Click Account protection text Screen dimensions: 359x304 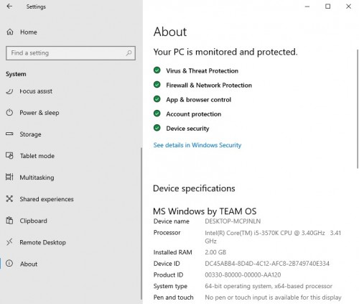point(194,114)
